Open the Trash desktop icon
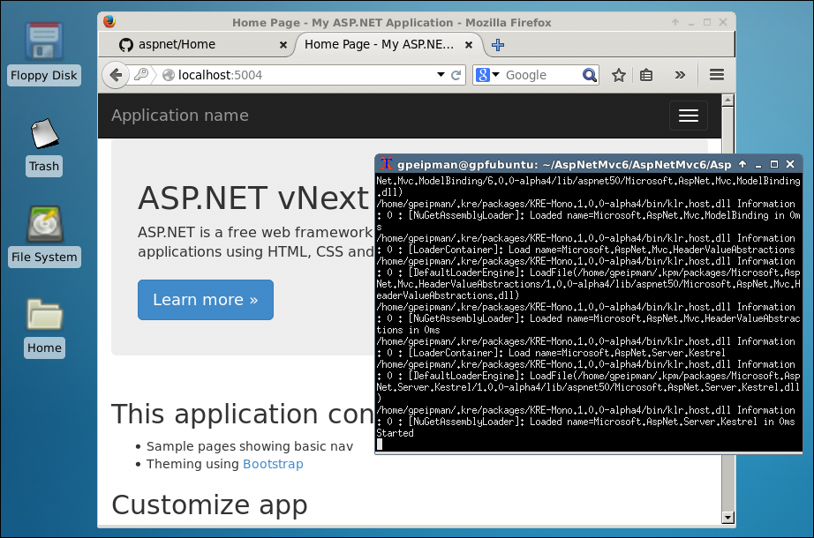The width and height of the screenshot is (814, 538). coord(44,146)
